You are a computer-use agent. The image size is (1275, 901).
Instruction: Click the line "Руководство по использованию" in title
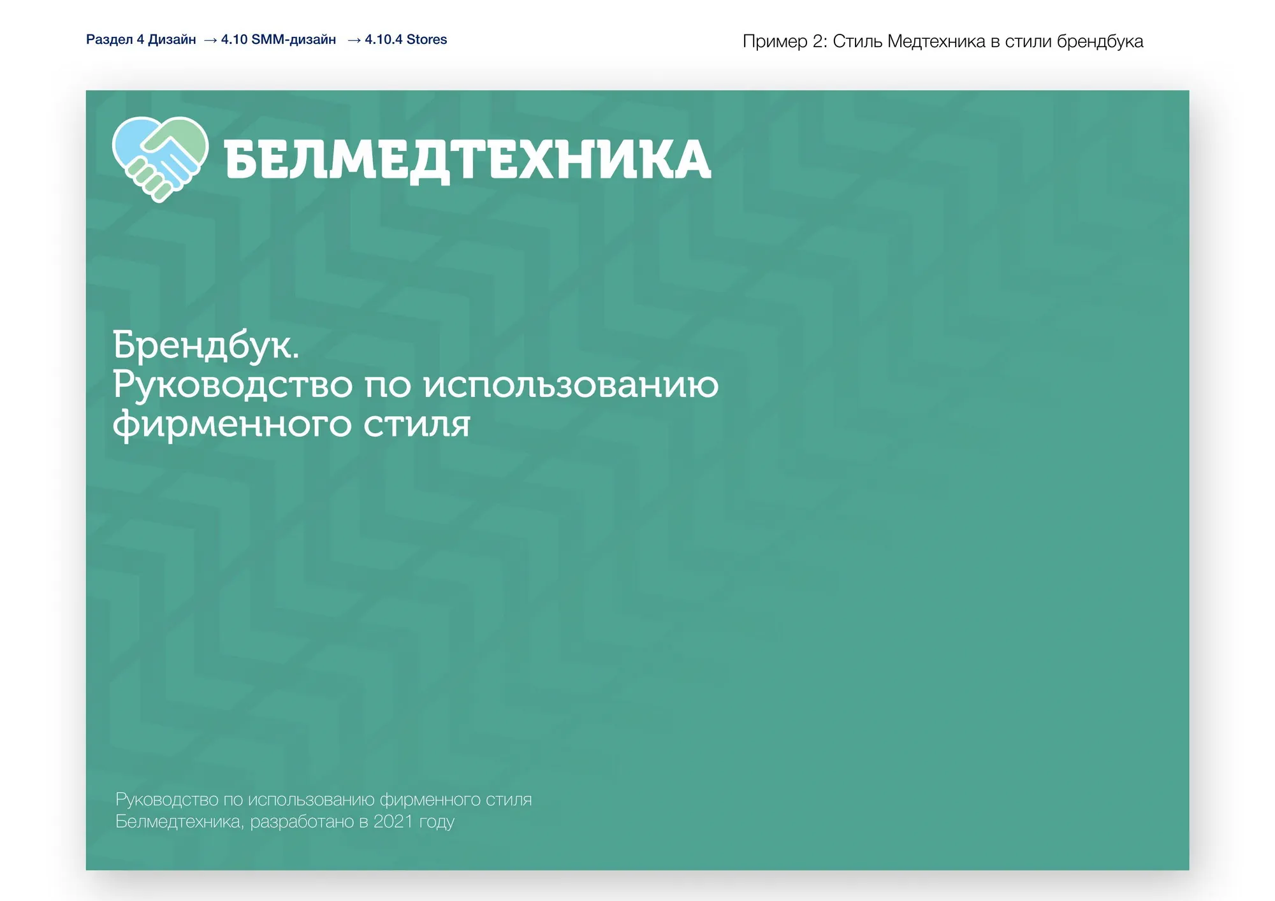[416, 385]
